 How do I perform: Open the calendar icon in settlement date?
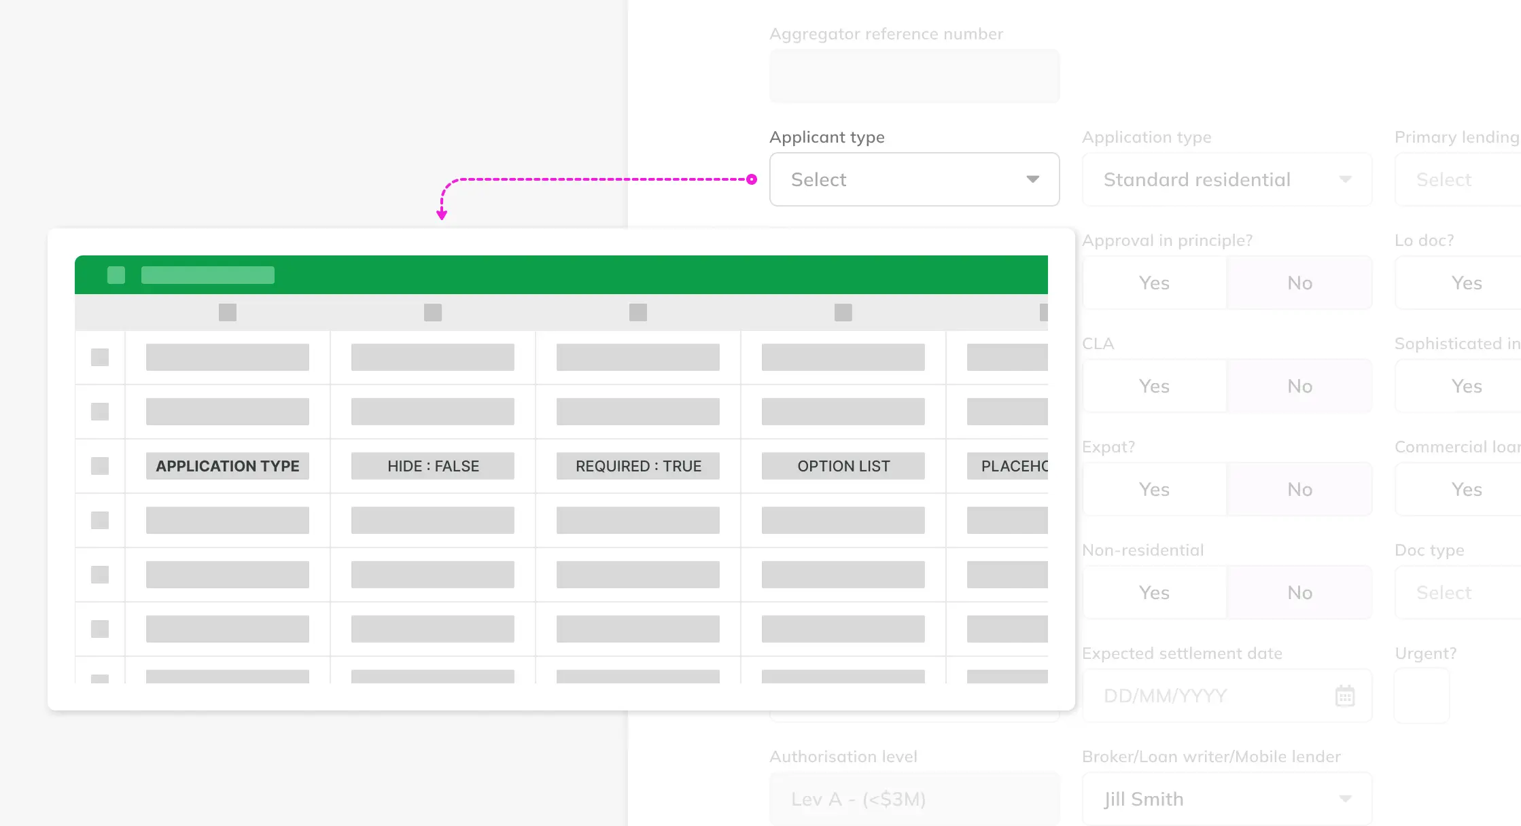click(x=1345, y=696)
